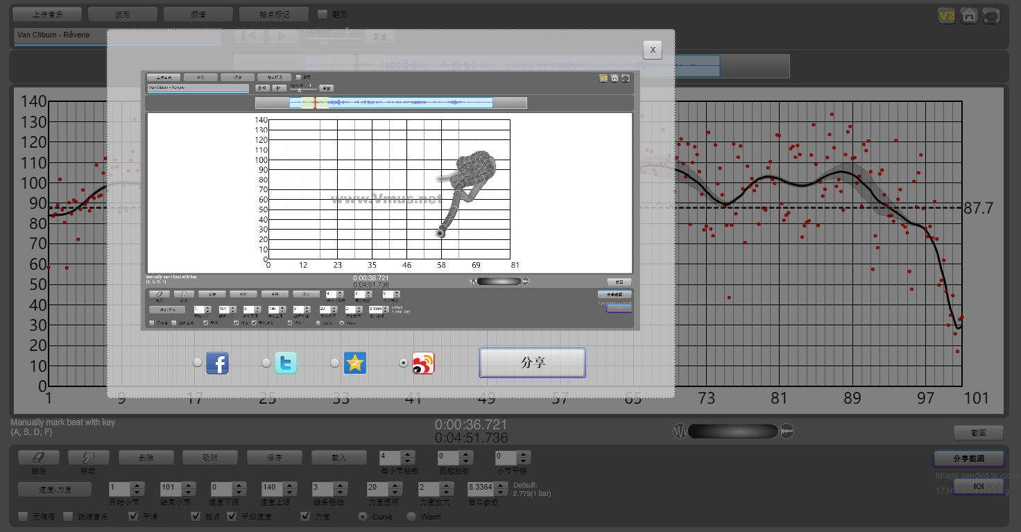The image size is (1021, 532).
Task: Increase the 结束小节 stepper value
Action: 187,485
